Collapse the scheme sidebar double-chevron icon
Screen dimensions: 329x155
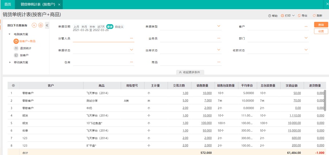(x=47, y=25)
